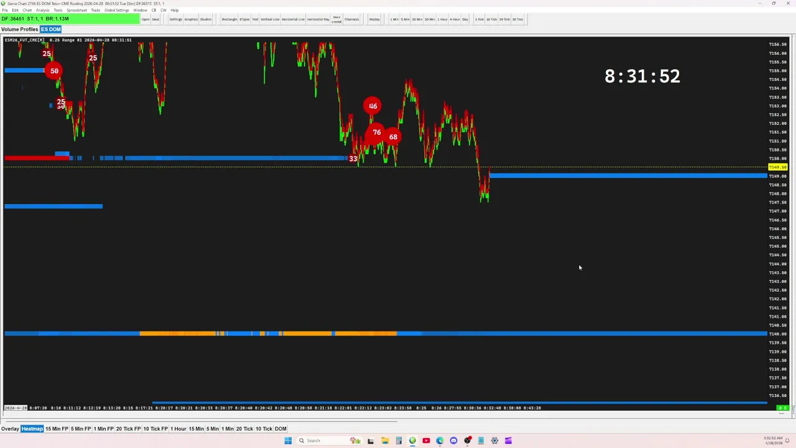Select the Vertical Line drawing tool
This screenshot has width=796, height=448.
tap(270, 19)
